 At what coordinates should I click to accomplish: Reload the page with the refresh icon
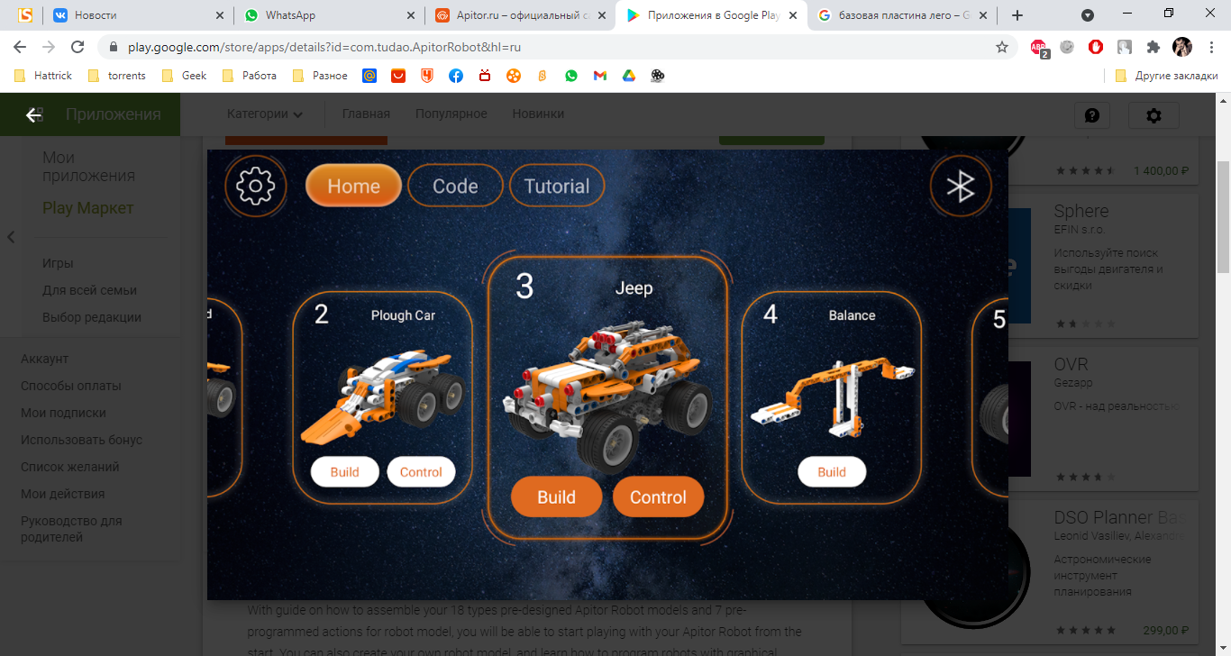pyautogui.click(x=78, y=47)
